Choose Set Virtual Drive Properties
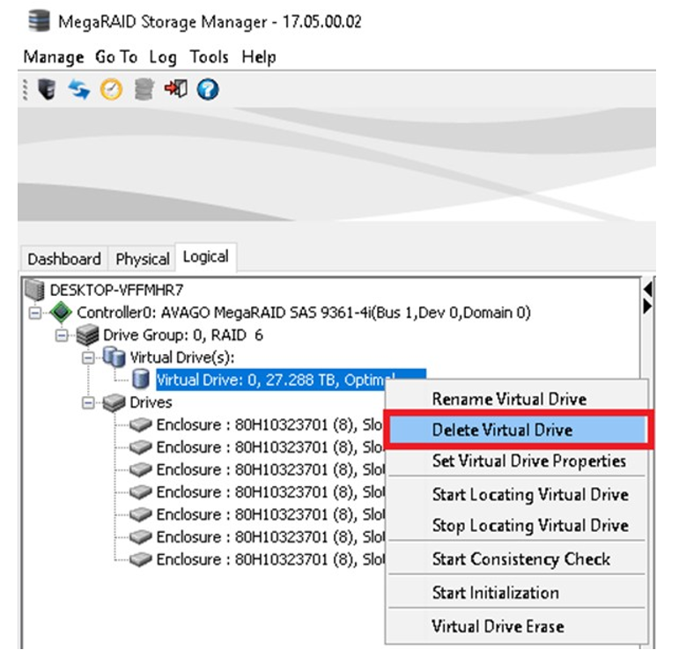Image resolution: width=679 pixels, height=672 pixels. pyautogui.click(x=516, y=461)
